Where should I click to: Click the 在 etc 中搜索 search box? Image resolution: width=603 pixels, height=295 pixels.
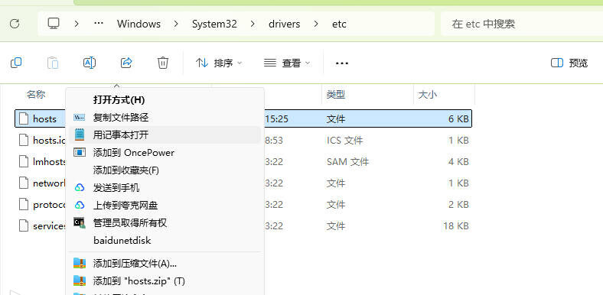pyautogui.click(x=522, y=24)
